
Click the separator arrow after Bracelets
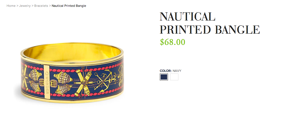(50, 6)
